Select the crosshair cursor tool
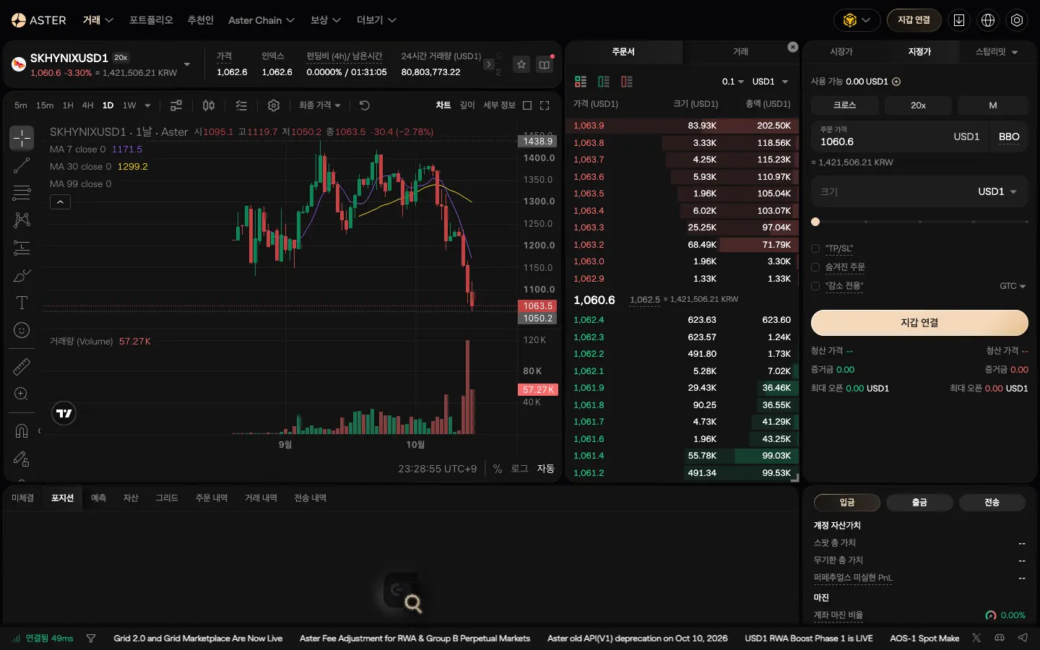Screen dimensions: 1040x650 click(x=22, y=137)
